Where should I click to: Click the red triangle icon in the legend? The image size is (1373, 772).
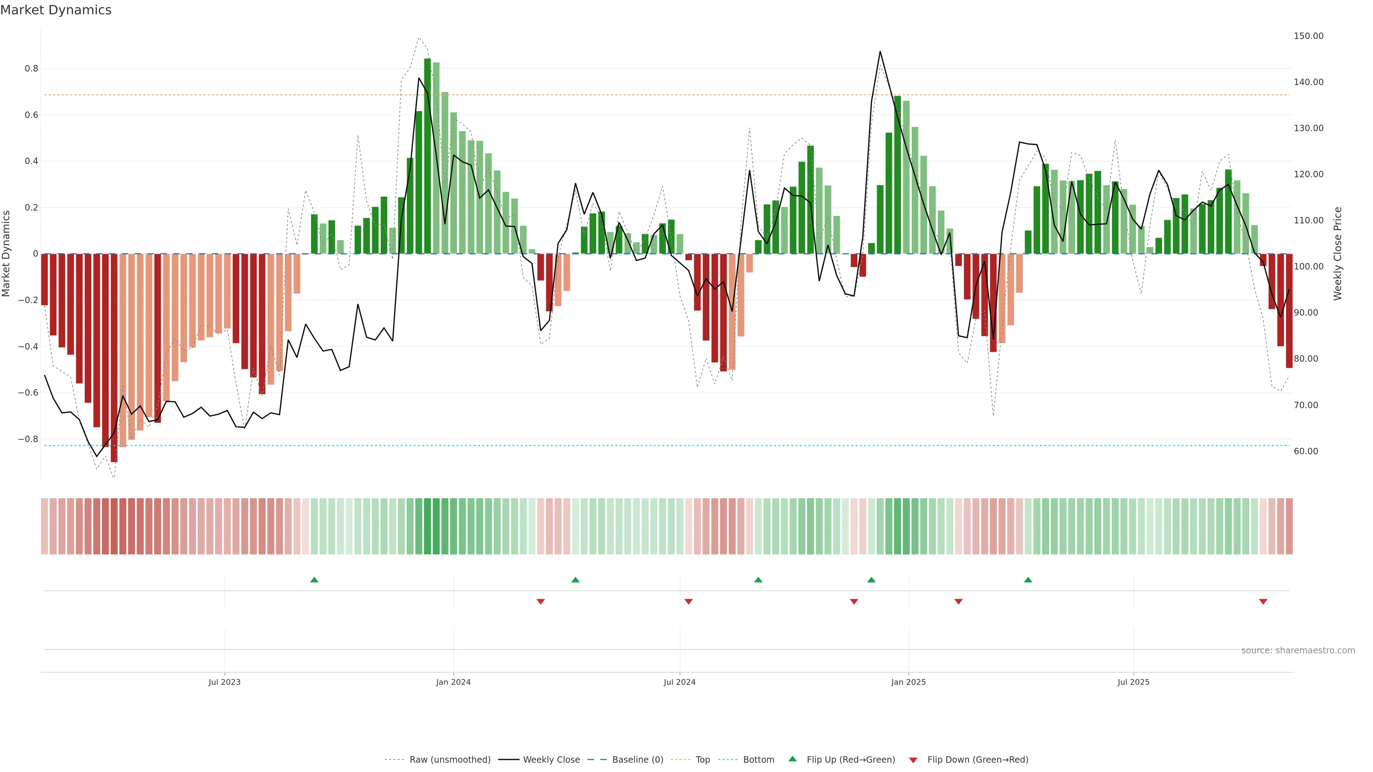pyautogui.click(x=913, y=760)
